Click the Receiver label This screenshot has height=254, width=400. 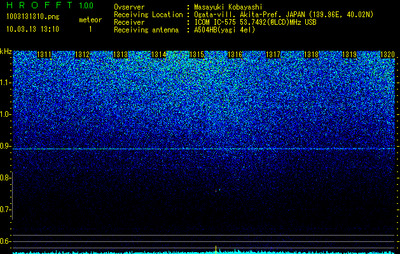[129, 22]
